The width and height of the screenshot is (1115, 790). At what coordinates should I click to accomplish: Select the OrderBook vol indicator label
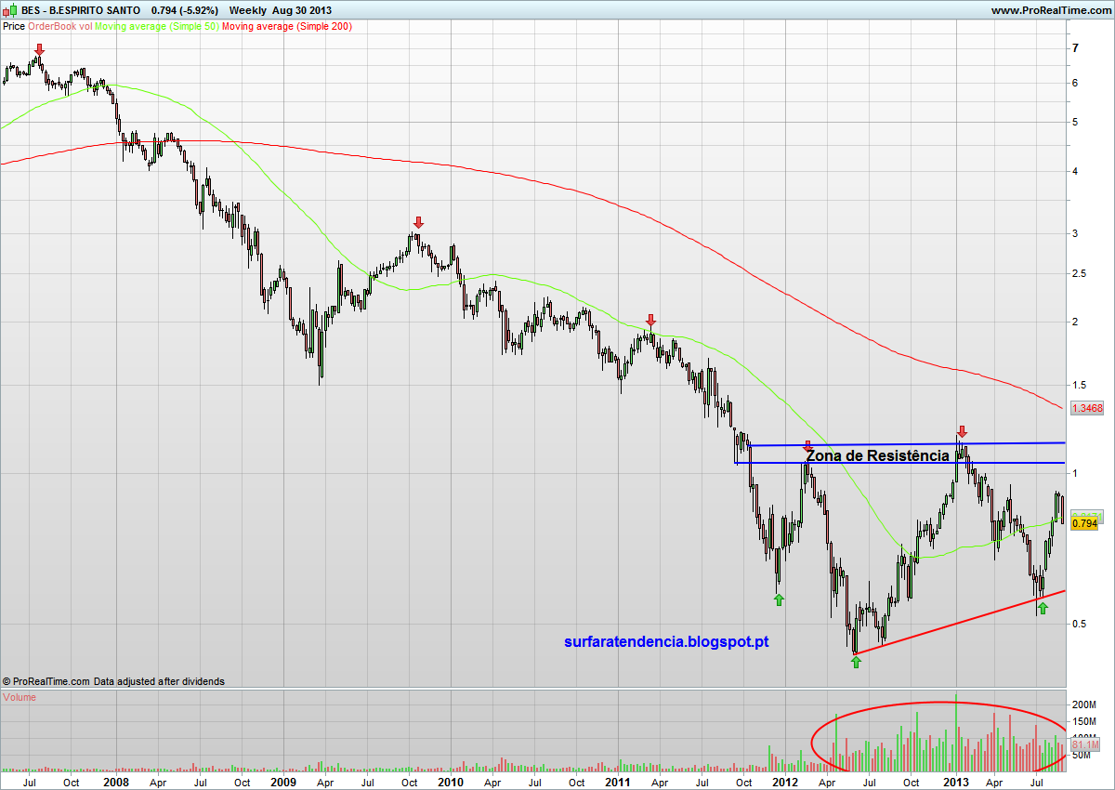[x=60, y=26]
